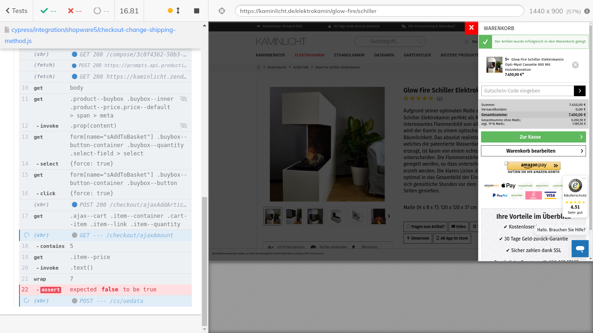Toggle hidden-element eye icon on command 11
The height and width of the screenshot is (333, 593).
pyautogui.click(x=183, y=99)
